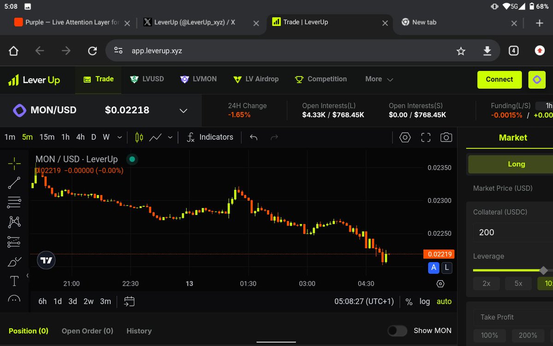This screenshot has height=346, width=553.
Task: Set the 5m chart timeframe
Action: (27, 137)
